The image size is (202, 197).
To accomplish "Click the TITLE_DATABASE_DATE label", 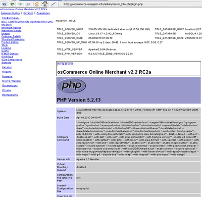I will (169, 38).
